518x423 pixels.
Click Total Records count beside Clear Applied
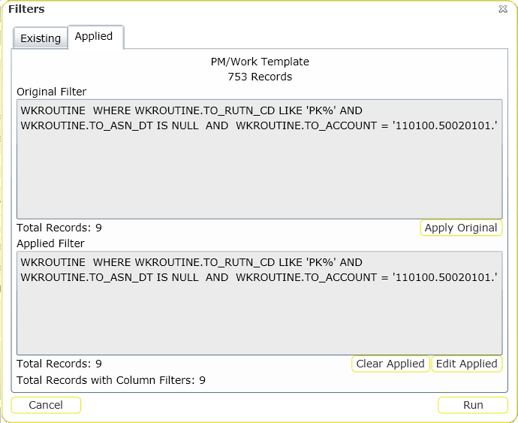(x=59, y=364)
